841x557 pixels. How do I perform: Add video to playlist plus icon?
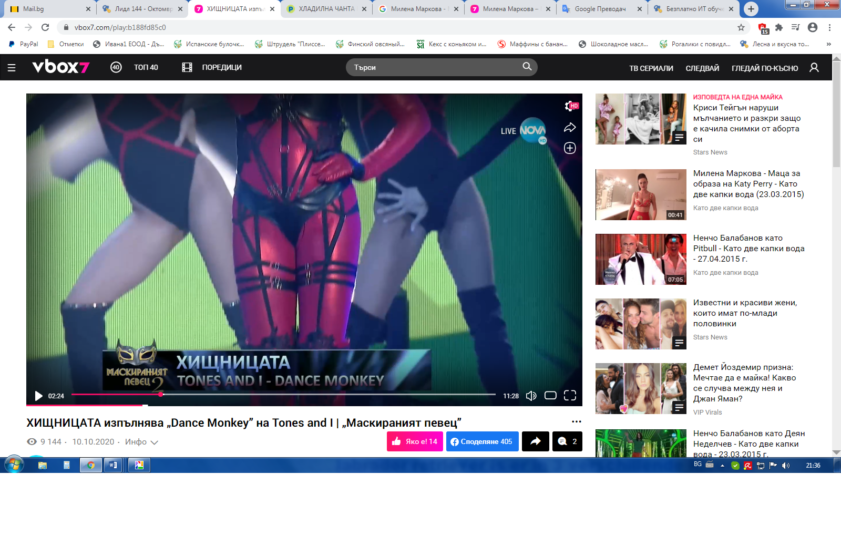[x=570, y=148]
